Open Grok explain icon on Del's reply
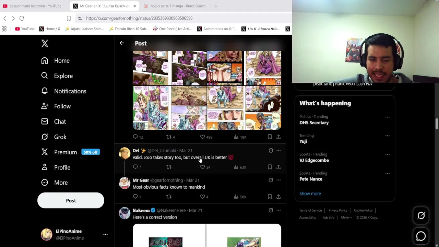The image size is (439, 247). [x=271, y=151]
